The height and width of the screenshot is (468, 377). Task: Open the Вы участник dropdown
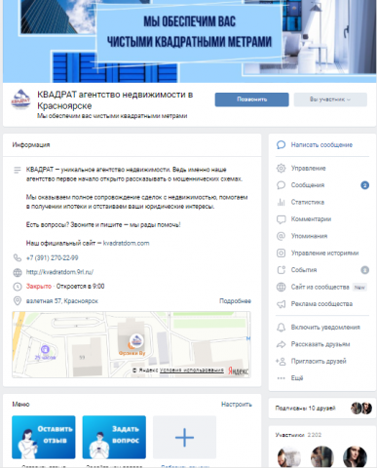[330, 99]
